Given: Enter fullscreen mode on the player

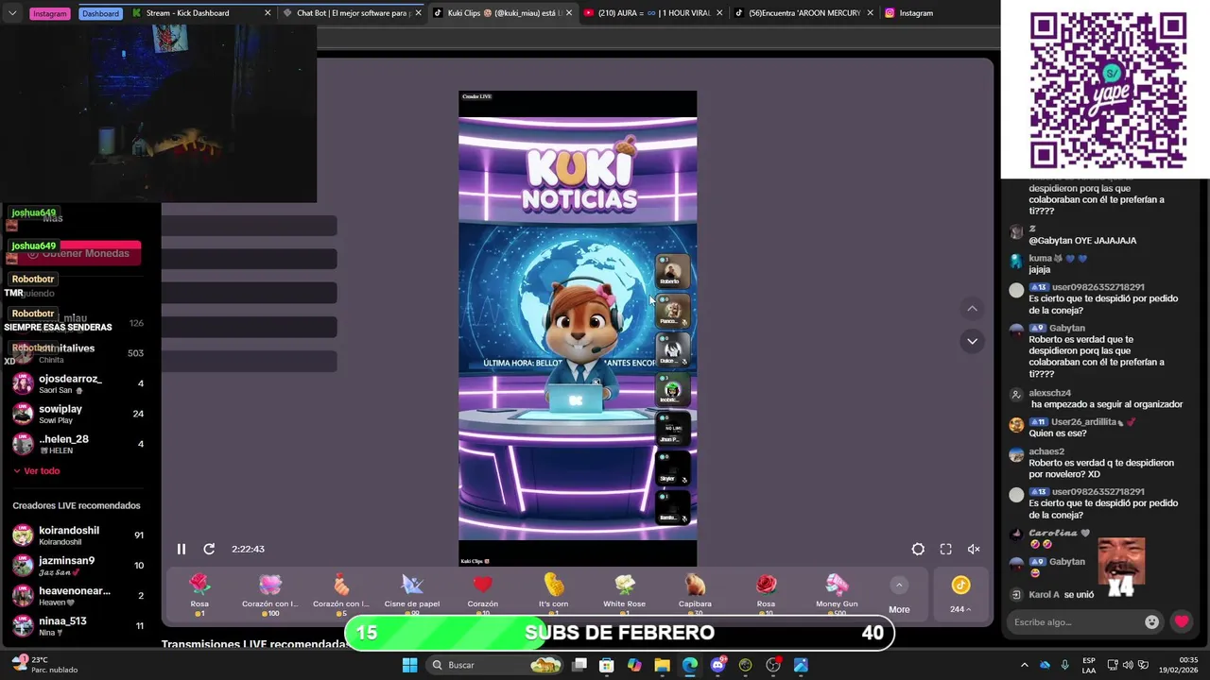Looking at the screenshot, I should (x=945, y=549).
